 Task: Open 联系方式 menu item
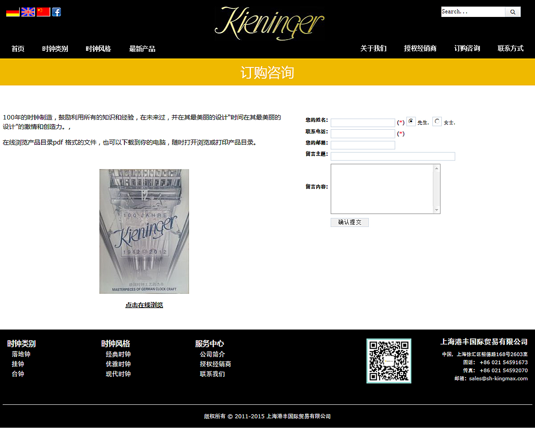(x=510, y=48)
